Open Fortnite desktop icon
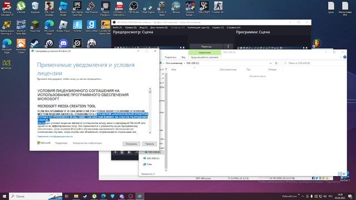356x200 pixels. [x=77, y=26]
